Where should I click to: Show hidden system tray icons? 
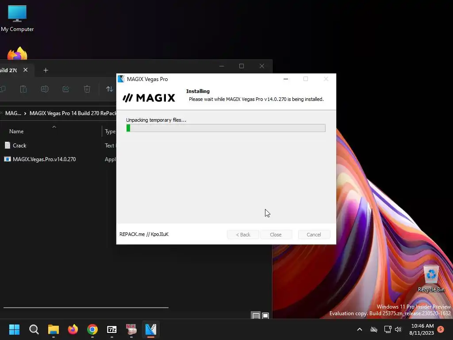(360, 329)
